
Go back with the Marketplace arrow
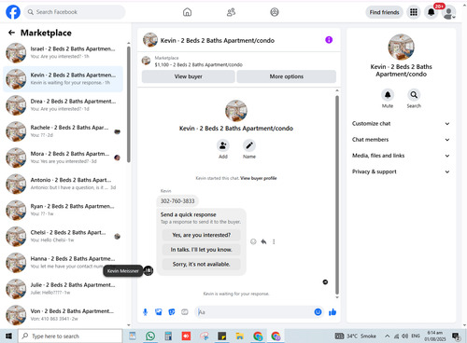tap(12, 33)
